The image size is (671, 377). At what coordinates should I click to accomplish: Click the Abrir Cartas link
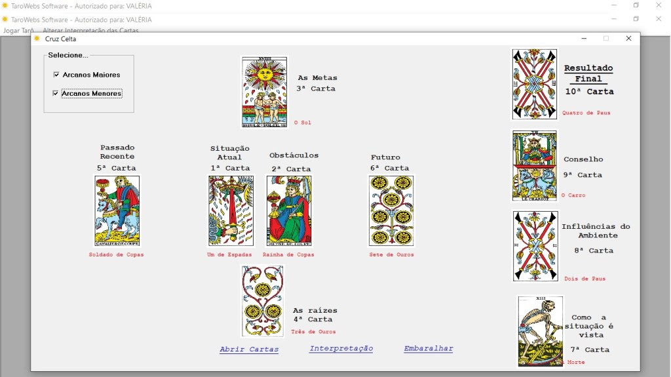tap(249, 349)
